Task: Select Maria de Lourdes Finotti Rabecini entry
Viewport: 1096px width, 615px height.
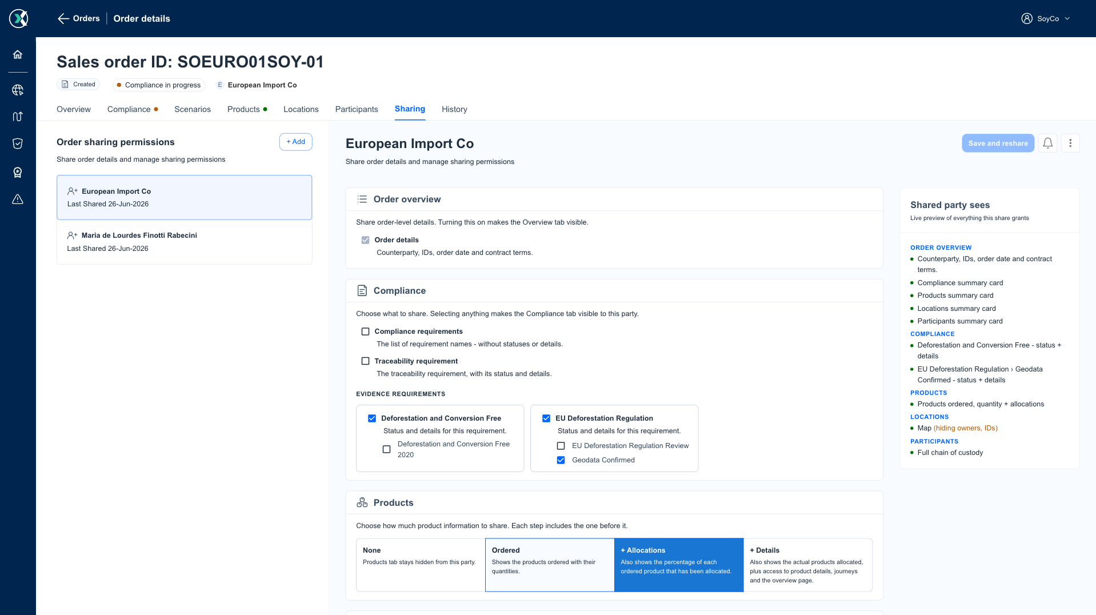Action: click(184, 242)
